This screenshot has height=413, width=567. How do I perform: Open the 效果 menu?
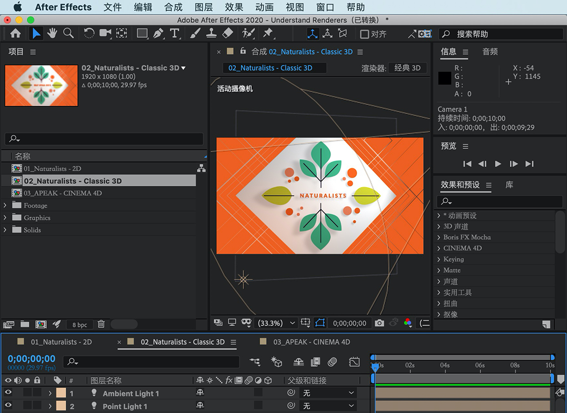pos(234,7)
